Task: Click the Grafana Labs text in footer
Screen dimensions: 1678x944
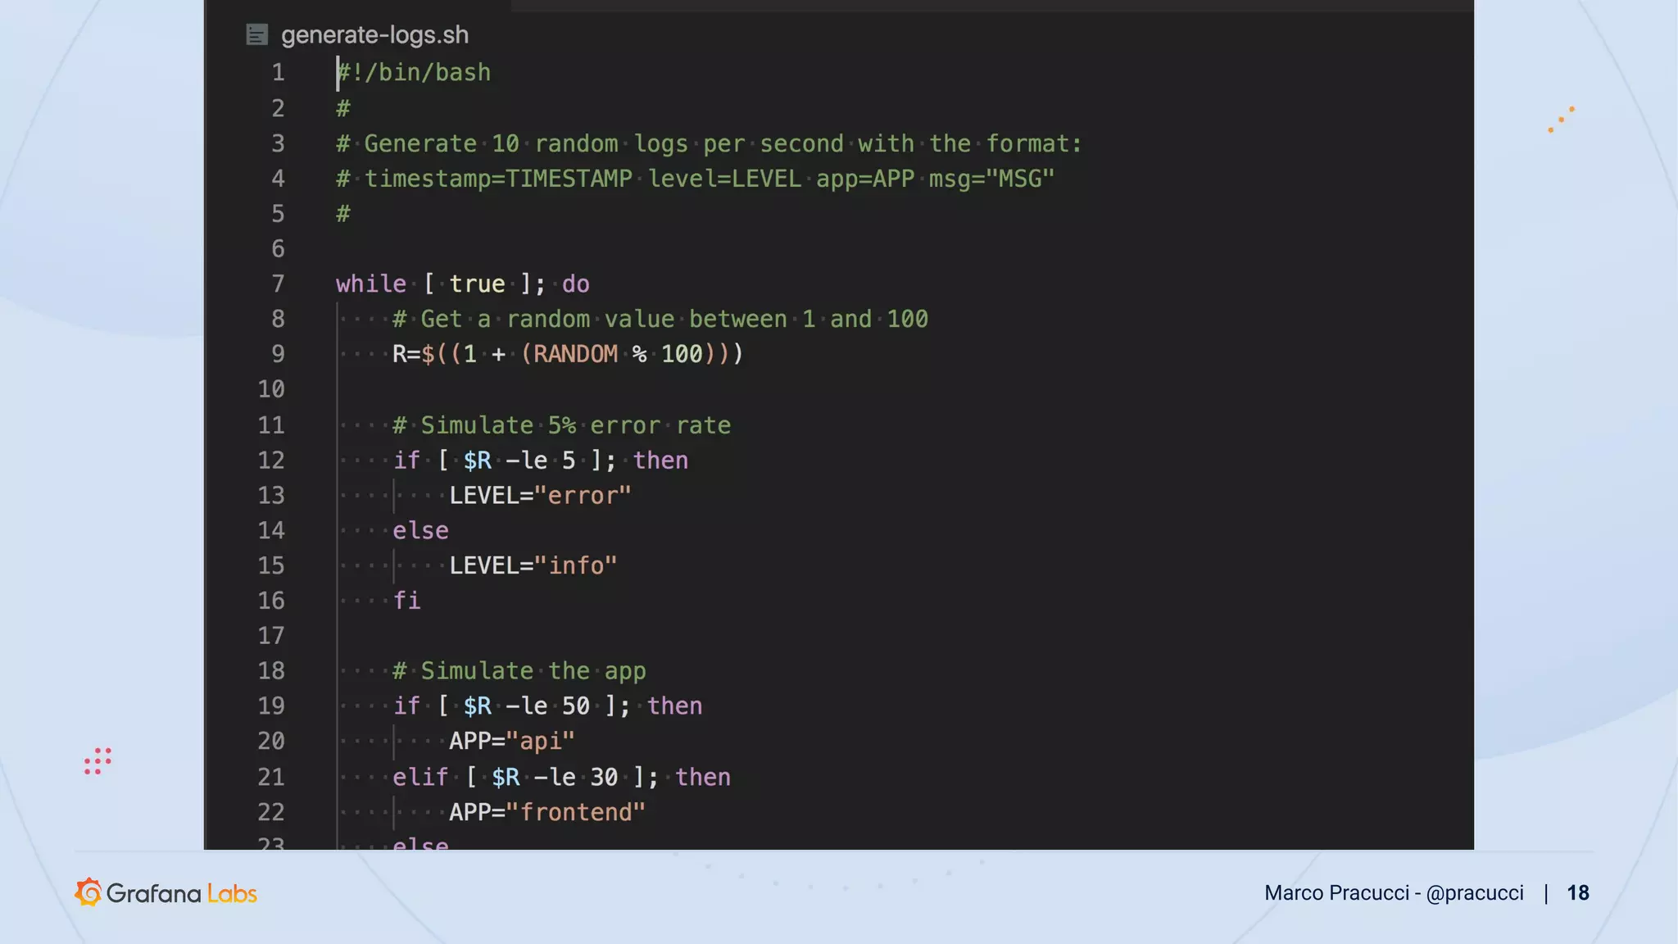Action: pos(182,893)
